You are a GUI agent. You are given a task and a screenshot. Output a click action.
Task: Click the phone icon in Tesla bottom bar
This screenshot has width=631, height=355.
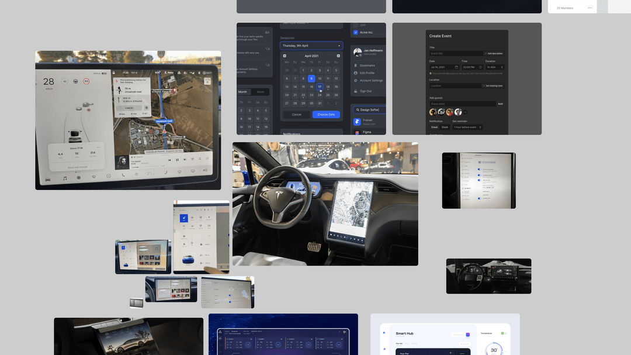123,175
